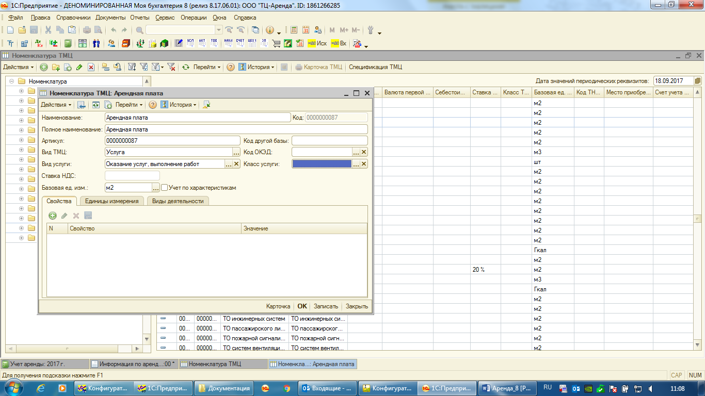This screenshot has width=705, height=396.
Task: Click the Дт/Кт postings toolbar icon
Action: tap(39, 44)
